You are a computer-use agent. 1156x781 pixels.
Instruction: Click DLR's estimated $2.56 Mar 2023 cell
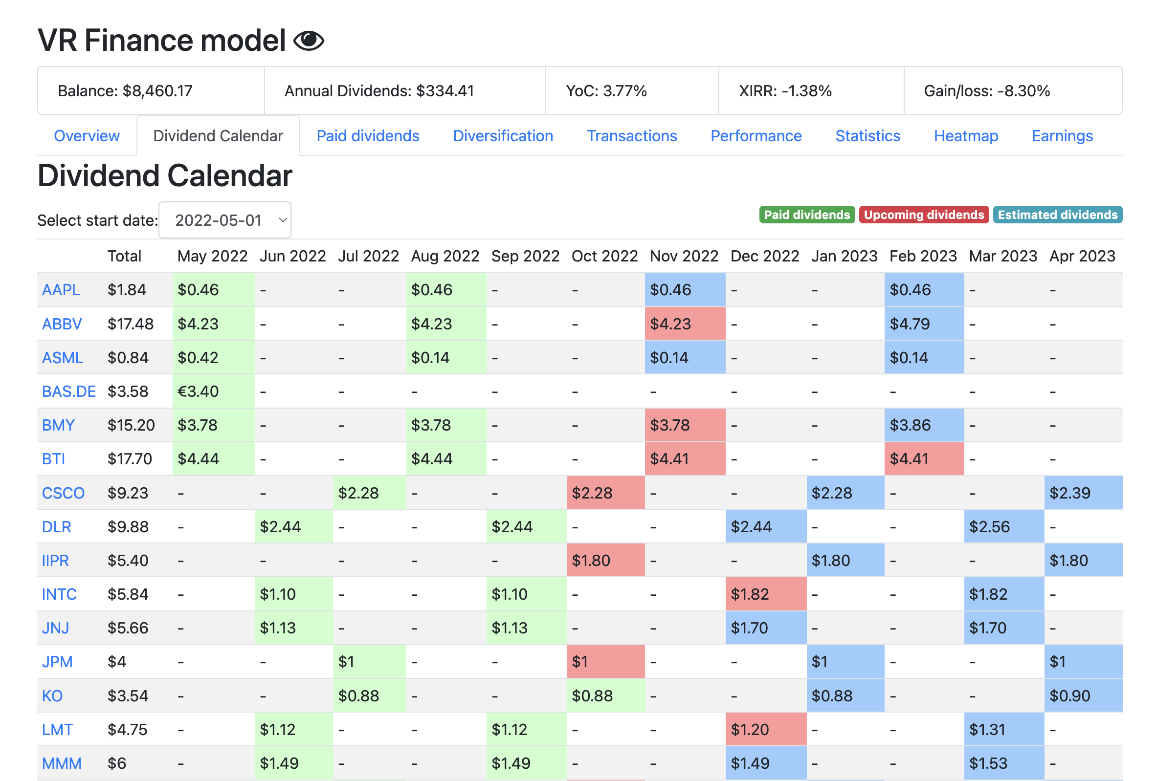[1004, 526]
